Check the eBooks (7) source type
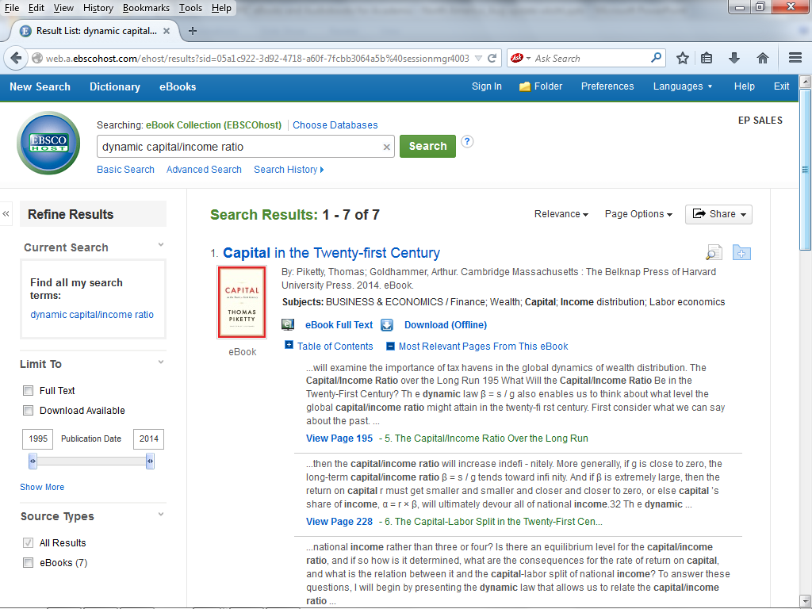Image resolution: width=812 pixels, height=609 pixels. [x=28, y=562]
